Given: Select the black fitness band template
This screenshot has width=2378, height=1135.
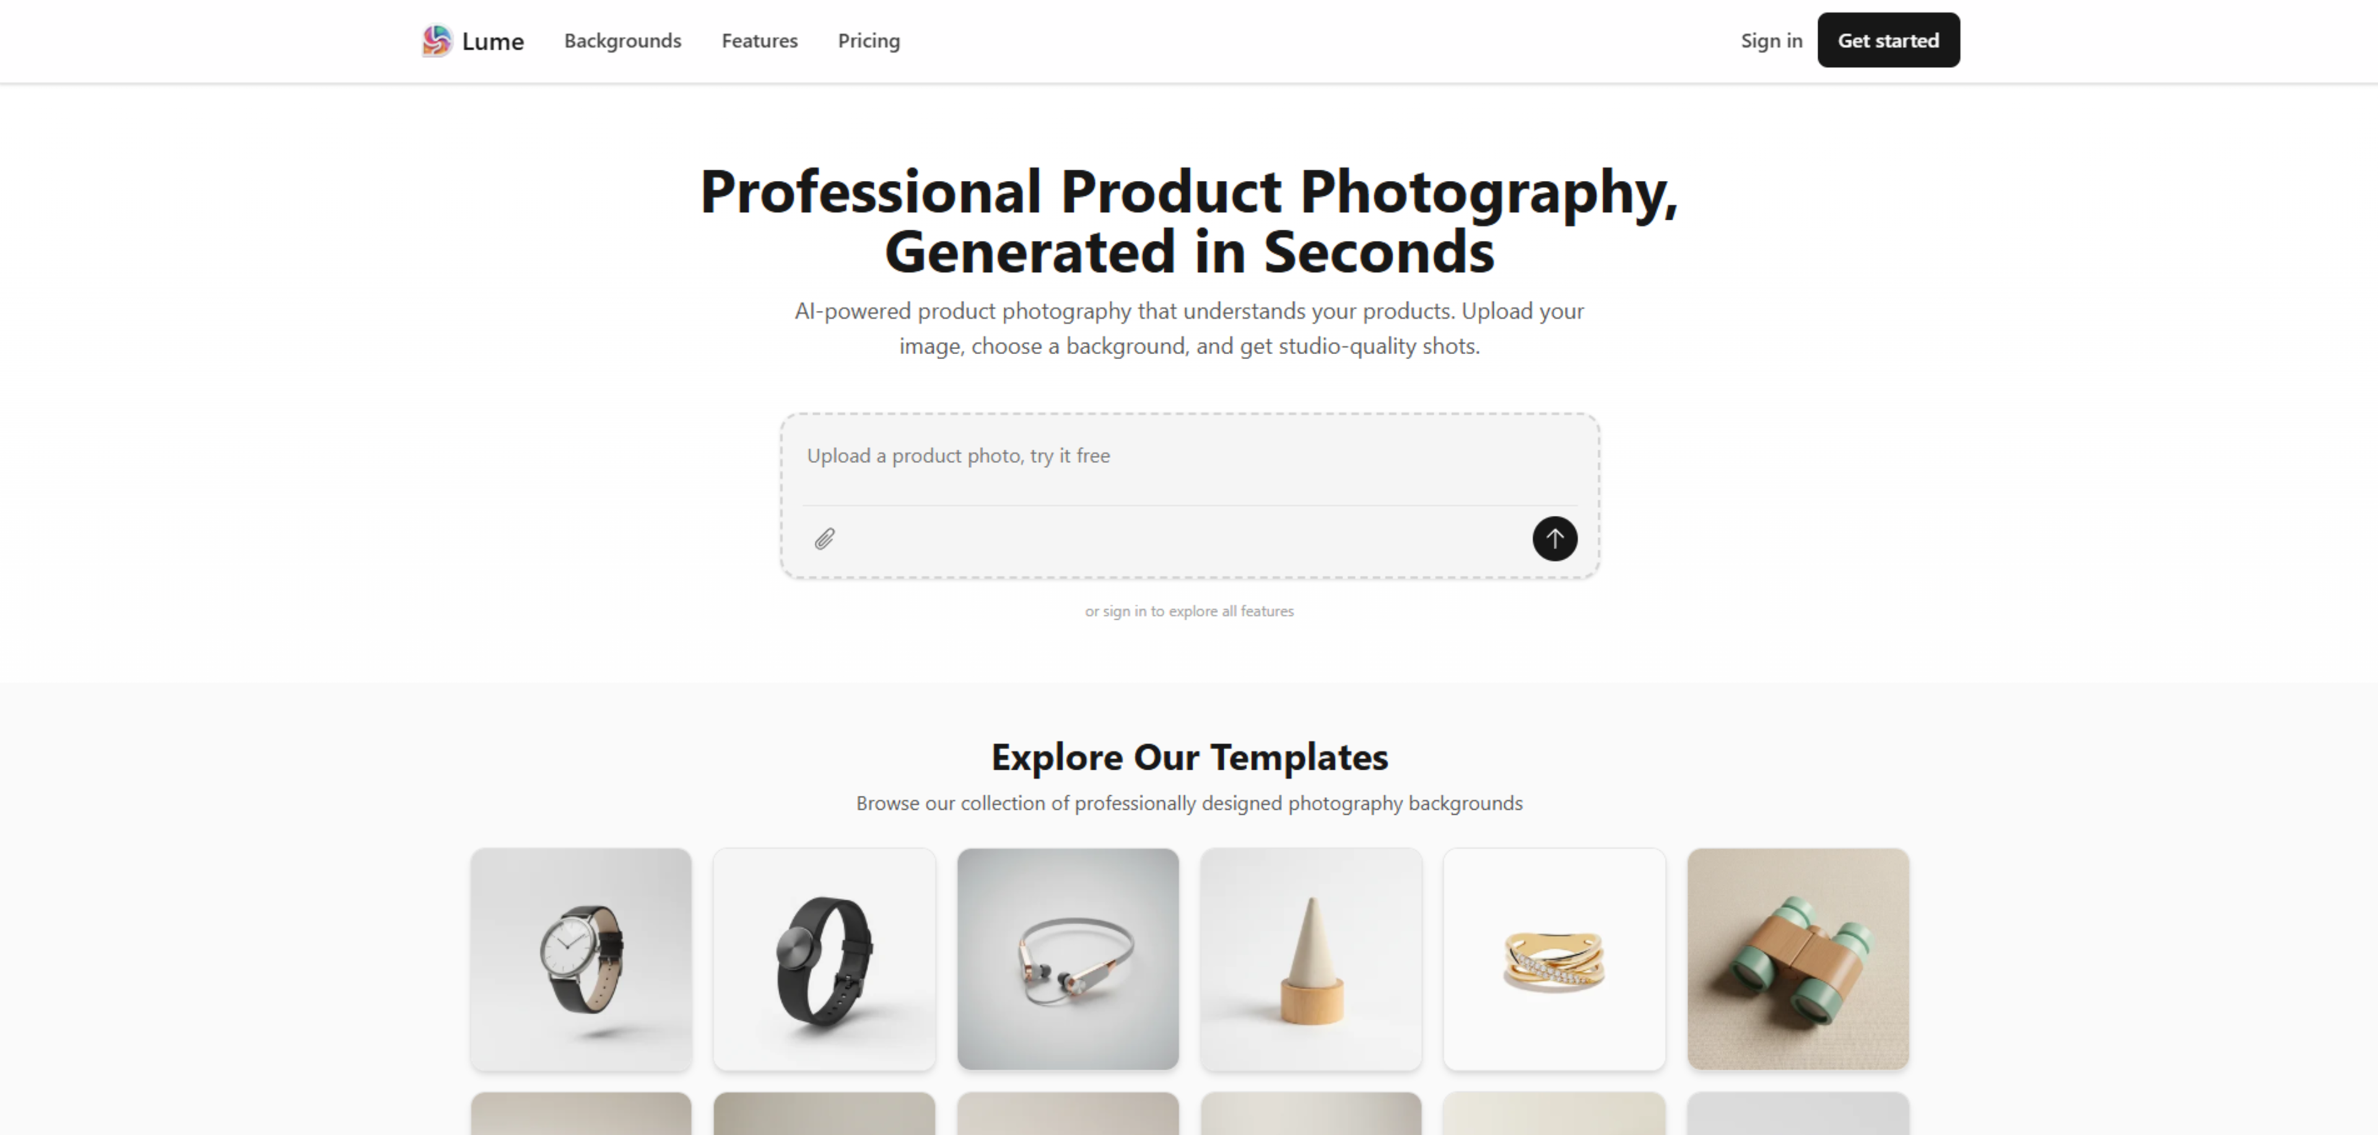Looking at the screenshot, I should click(824, 960).
